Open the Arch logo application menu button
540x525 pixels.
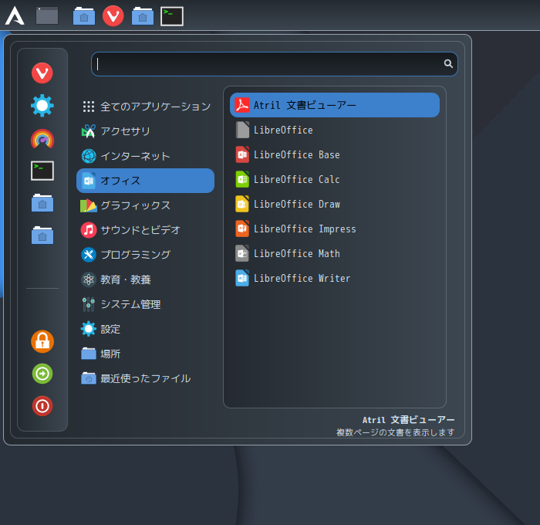[x=15, y=16]
